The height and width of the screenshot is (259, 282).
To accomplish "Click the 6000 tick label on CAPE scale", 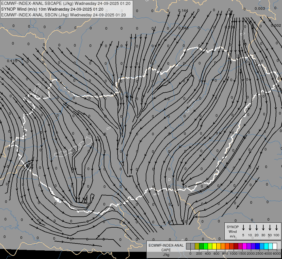I will pos(277,254).
